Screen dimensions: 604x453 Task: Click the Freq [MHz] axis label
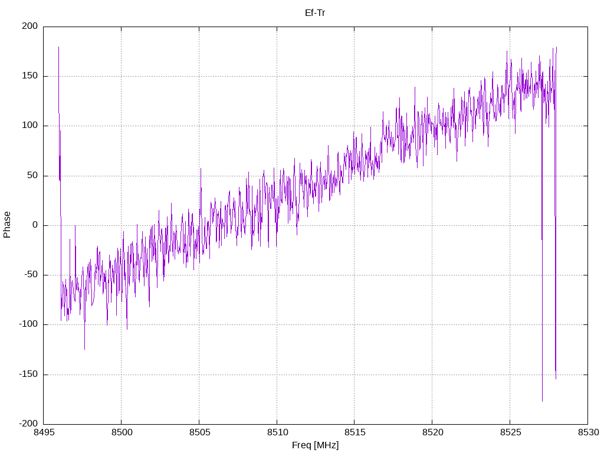315,445
